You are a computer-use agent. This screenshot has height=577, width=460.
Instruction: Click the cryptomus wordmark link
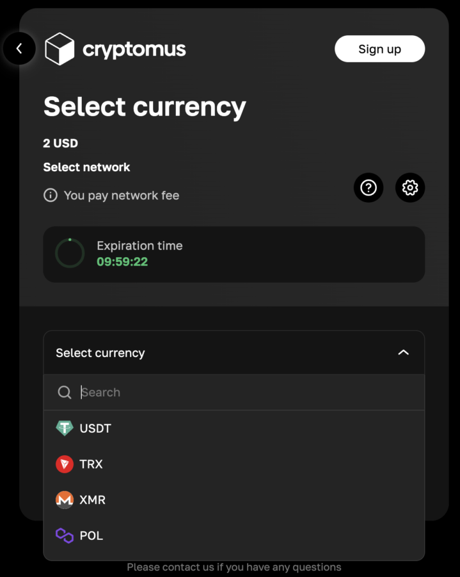(x=134, y=49)
